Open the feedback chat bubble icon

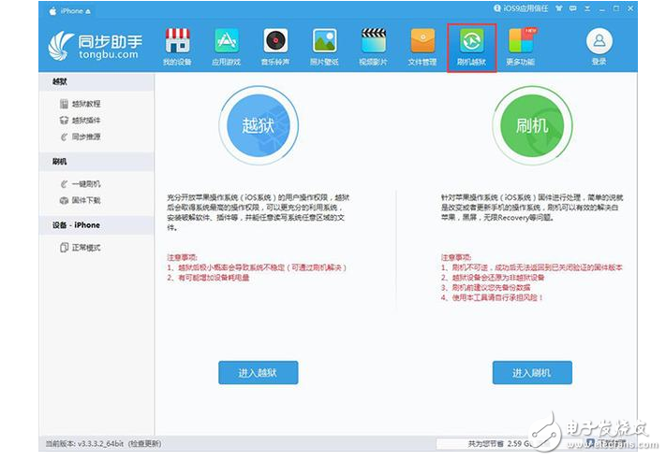(x=573, y=8)
